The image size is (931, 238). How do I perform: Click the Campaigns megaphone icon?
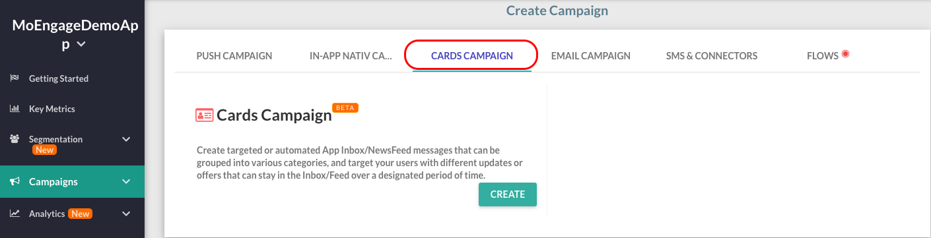(x=15, y=182)
